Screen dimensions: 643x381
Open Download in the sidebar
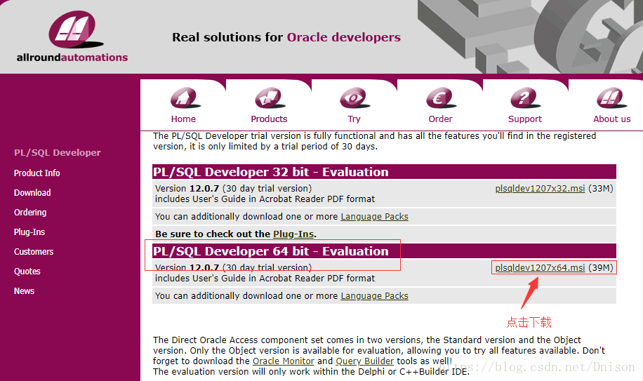pos(32,192)
